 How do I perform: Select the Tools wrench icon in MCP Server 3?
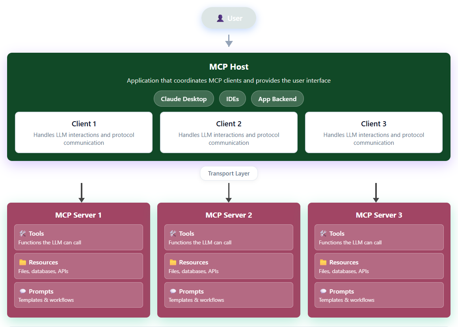pyautogui.click(x=323, y=233)
